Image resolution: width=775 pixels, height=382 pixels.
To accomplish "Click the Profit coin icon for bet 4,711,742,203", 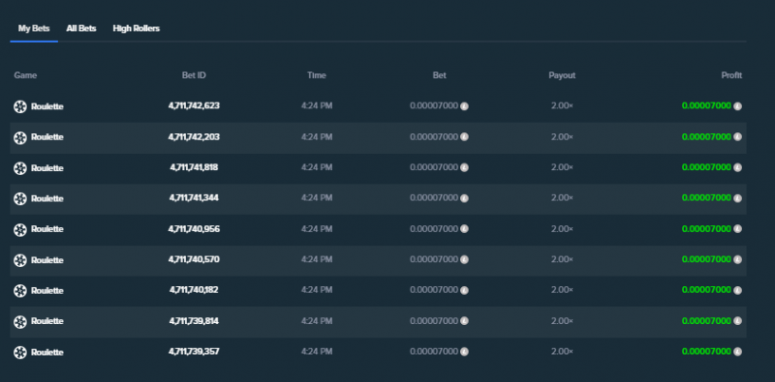I will [x=737, y=136].
